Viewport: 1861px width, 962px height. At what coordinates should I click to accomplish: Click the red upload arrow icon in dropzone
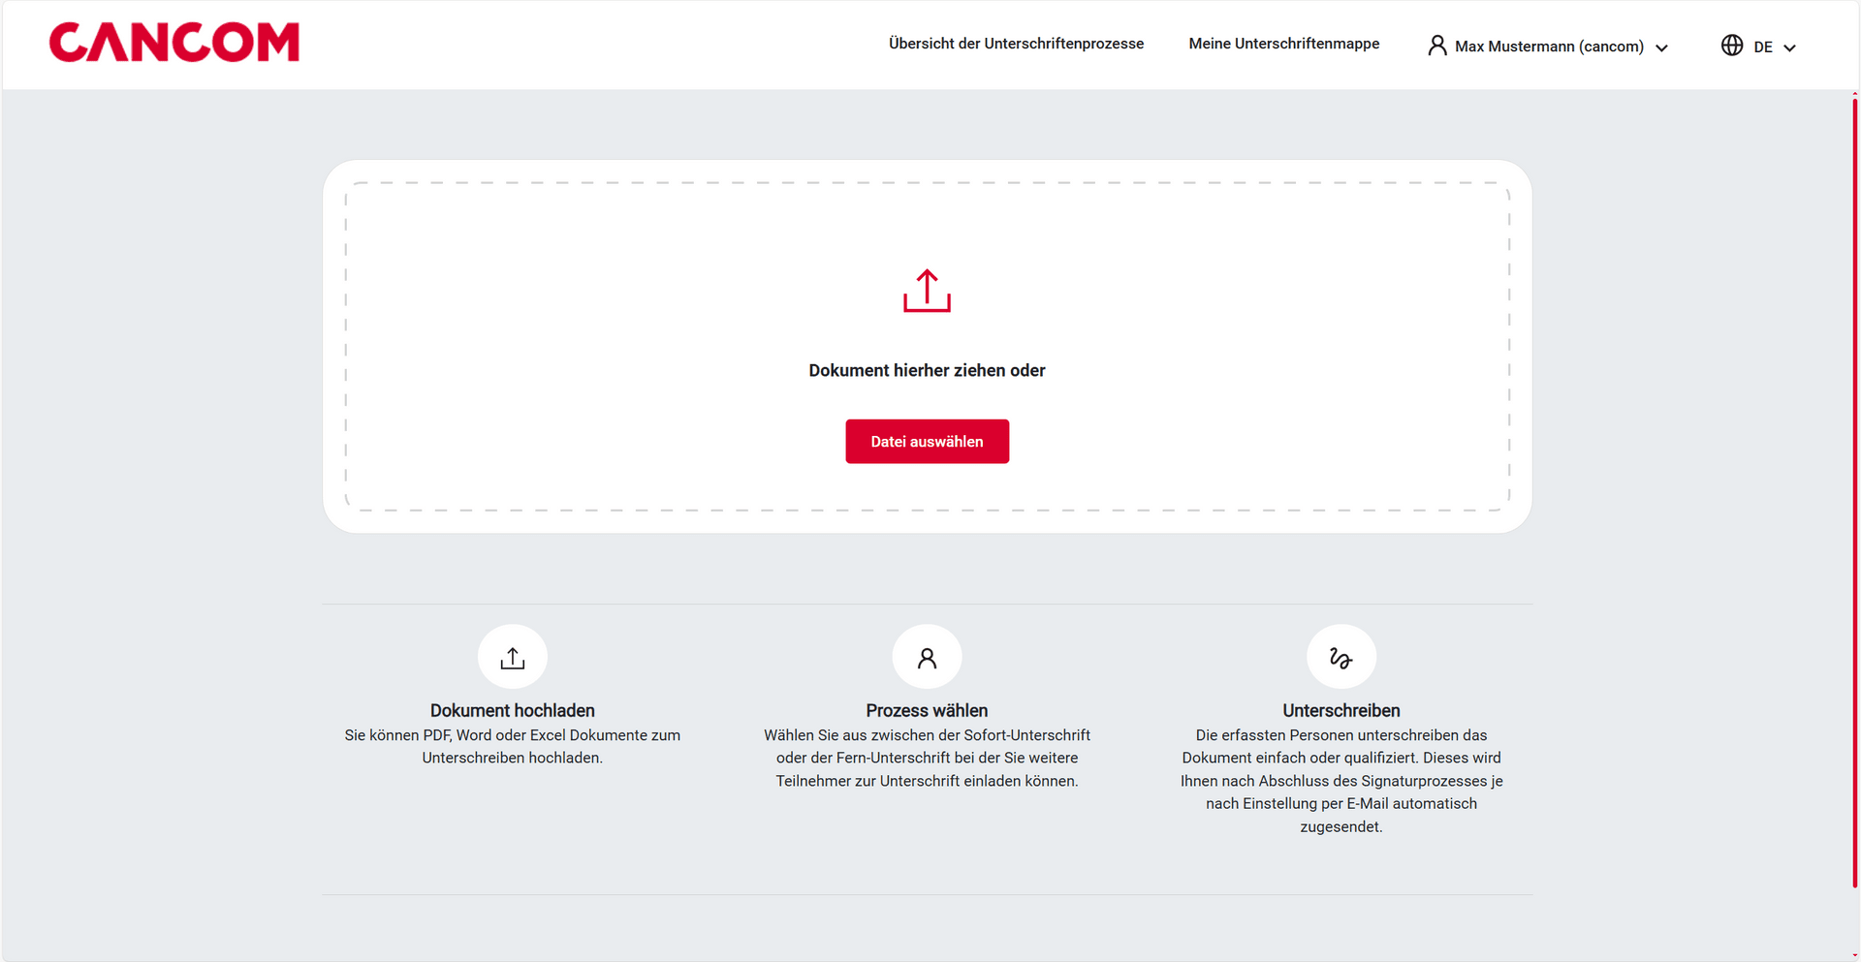(927, 291)
